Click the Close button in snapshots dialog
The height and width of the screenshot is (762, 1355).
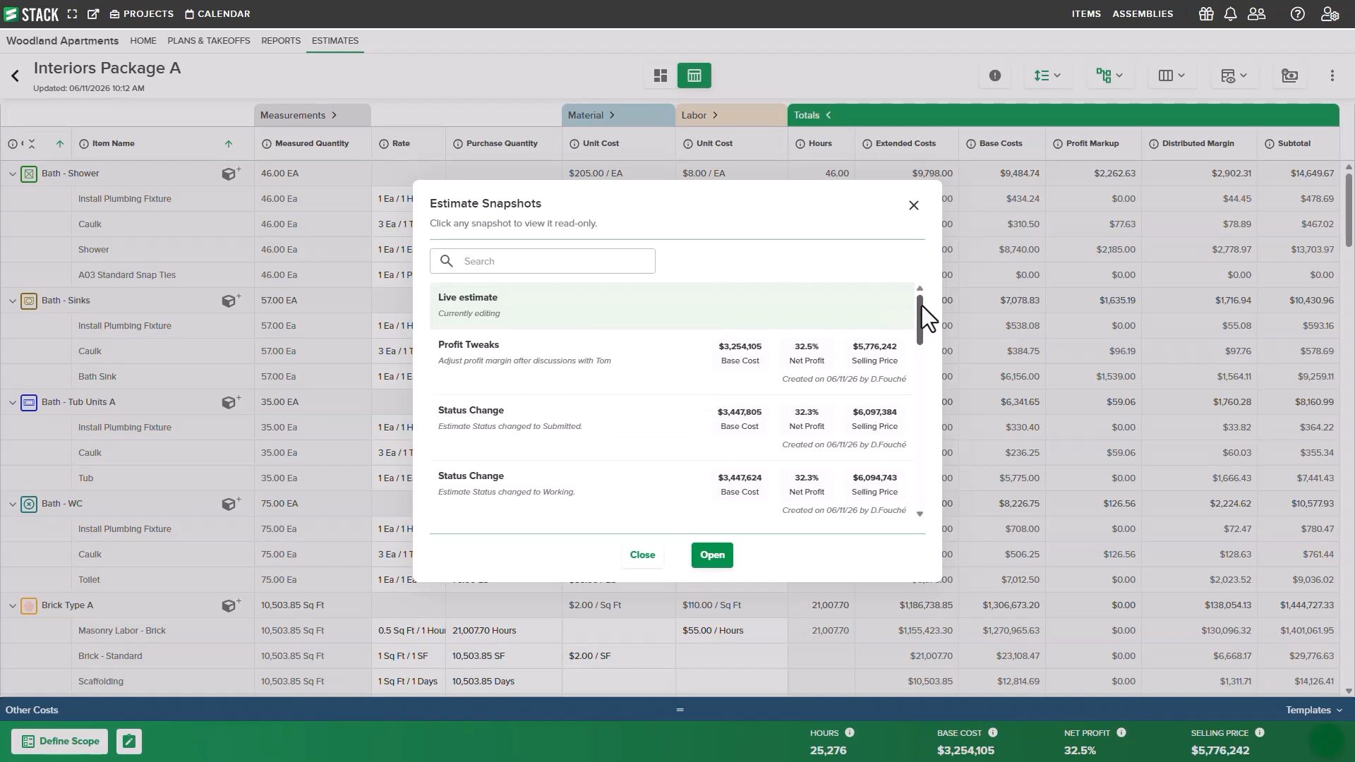642,555
